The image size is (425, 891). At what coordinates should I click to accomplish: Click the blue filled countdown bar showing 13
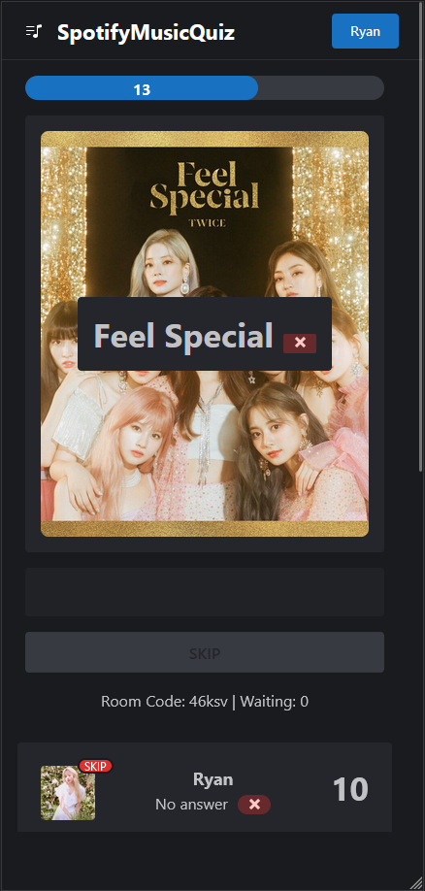click(142, 88)
